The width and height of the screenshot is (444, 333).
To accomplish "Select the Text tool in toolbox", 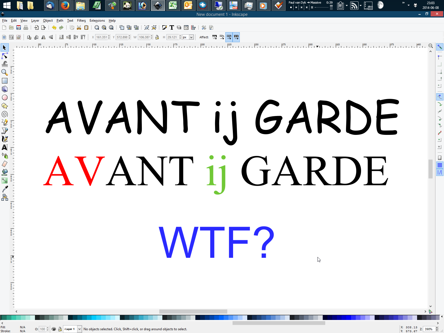I will pos(5,147).
